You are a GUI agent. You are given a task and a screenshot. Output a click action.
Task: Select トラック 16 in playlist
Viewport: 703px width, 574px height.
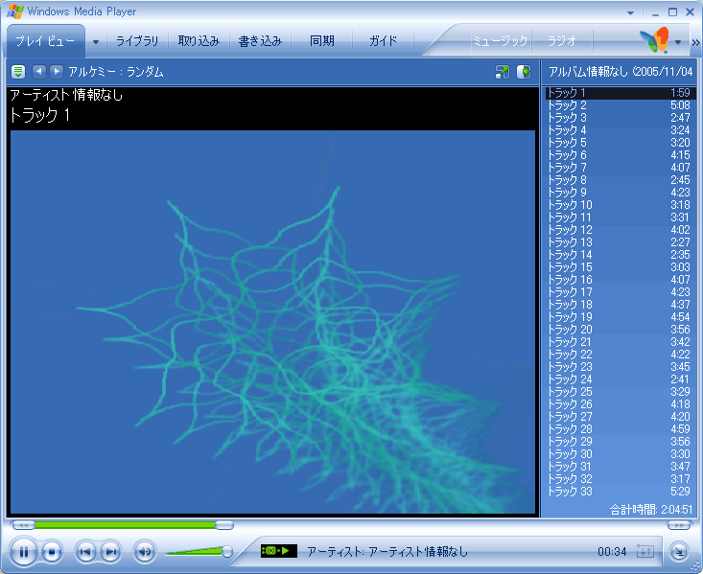click(620, 280)
